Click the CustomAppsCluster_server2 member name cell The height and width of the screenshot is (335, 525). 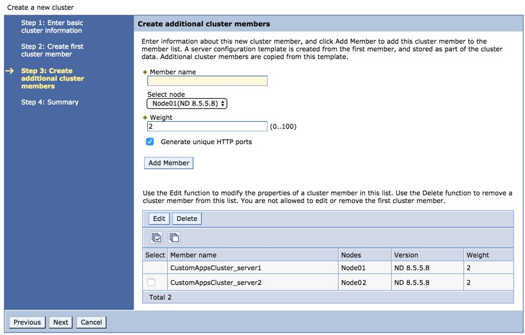(x=216, y=282)
